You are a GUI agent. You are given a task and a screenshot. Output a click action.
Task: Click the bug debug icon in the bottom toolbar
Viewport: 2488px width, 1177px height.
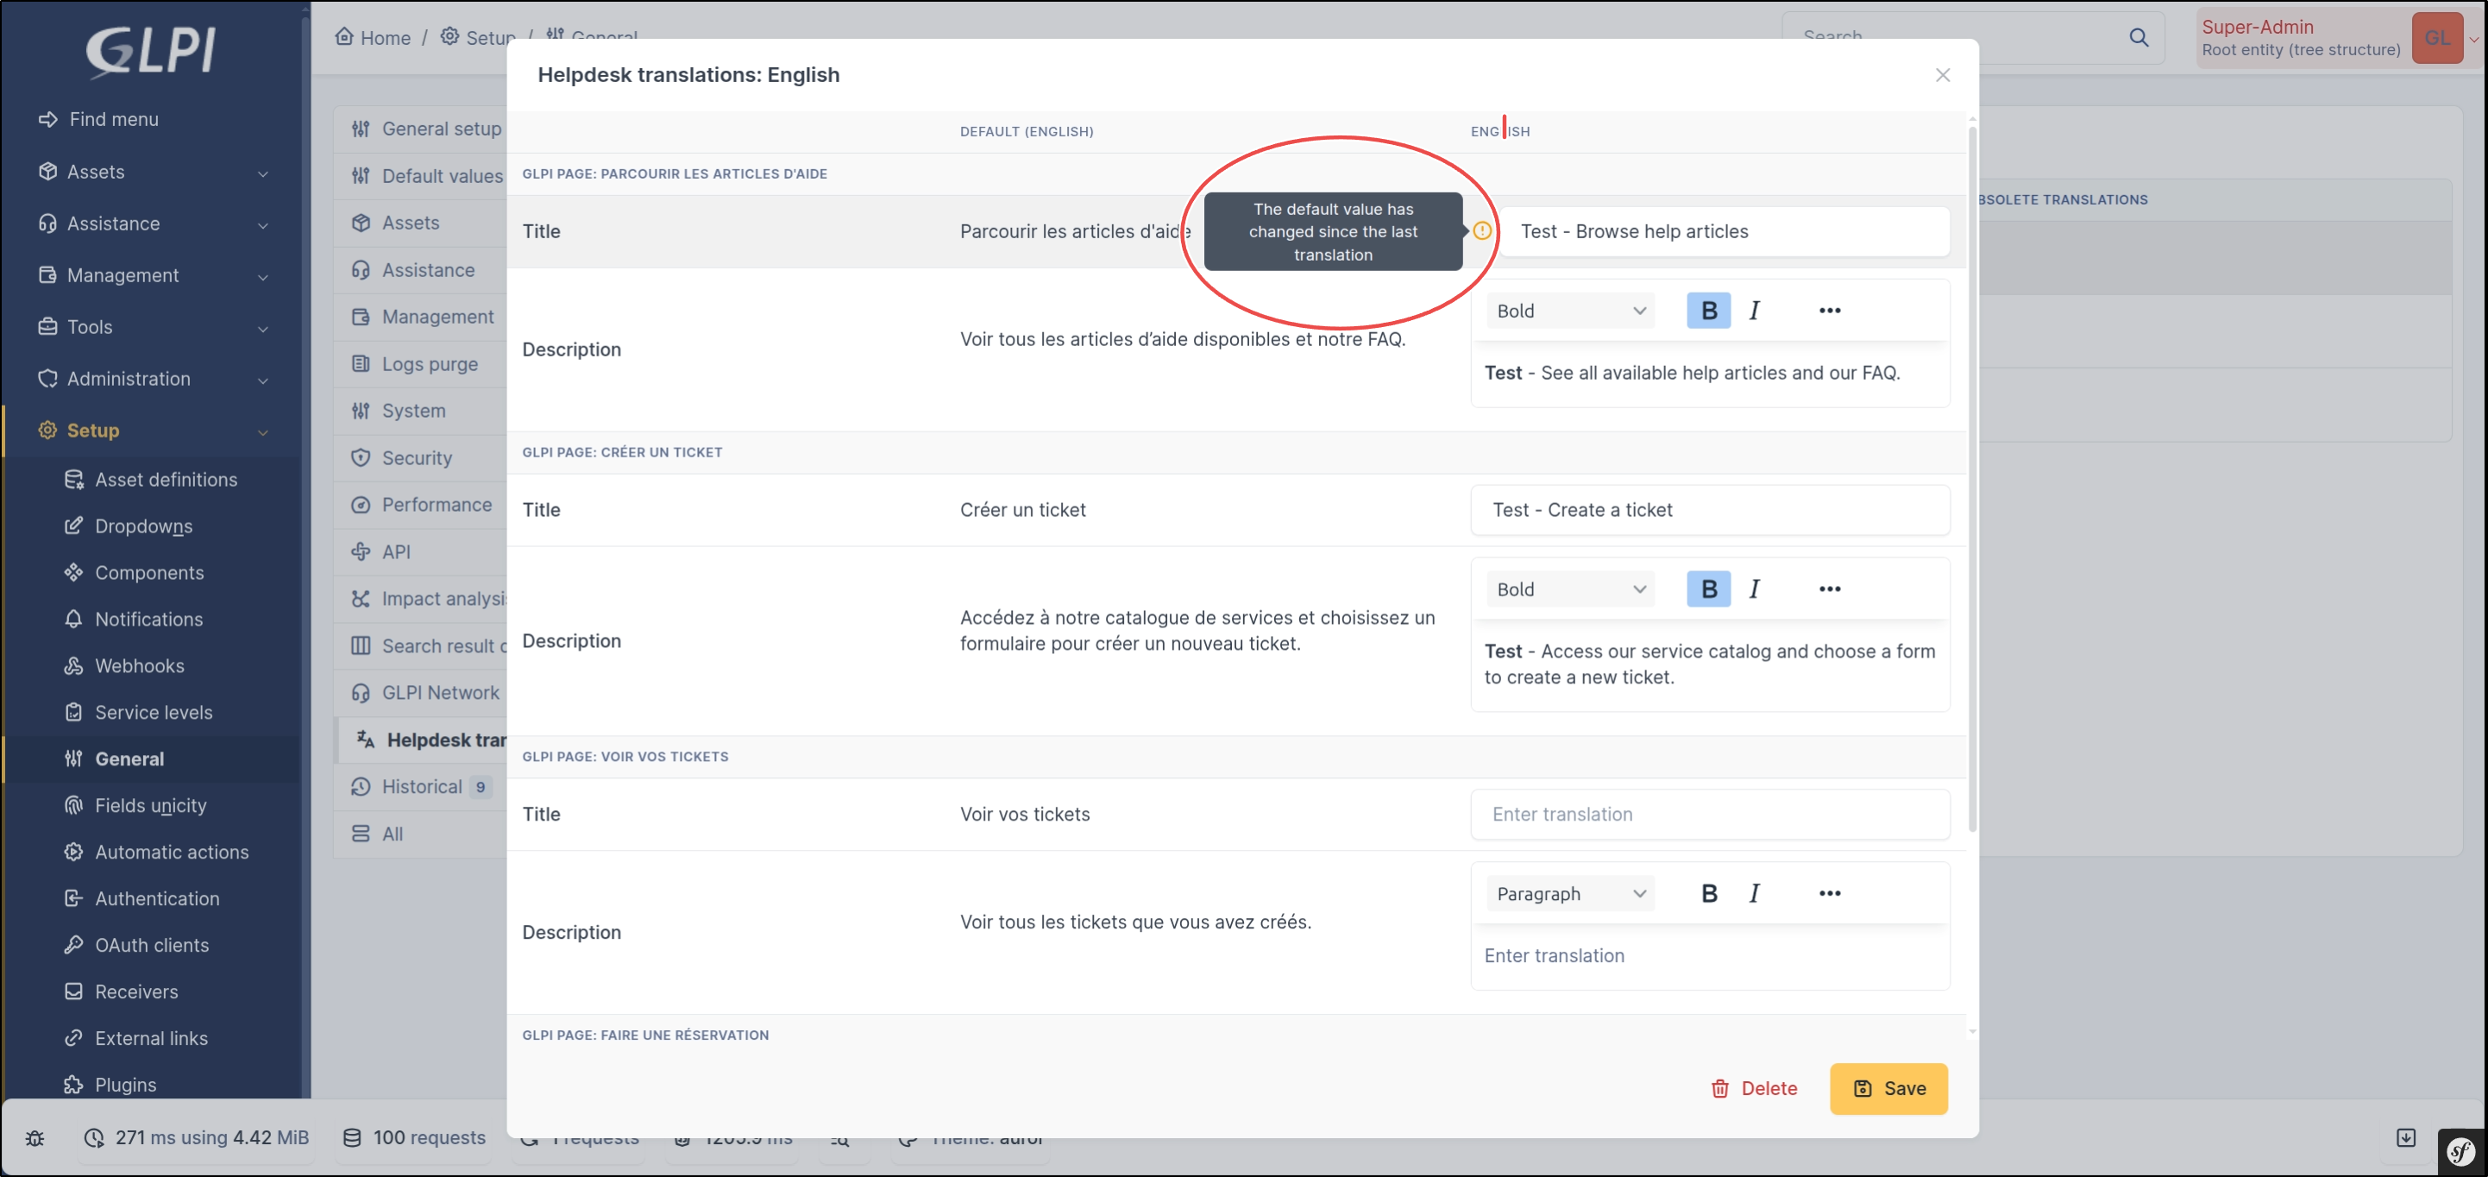tap(35, 1137)
